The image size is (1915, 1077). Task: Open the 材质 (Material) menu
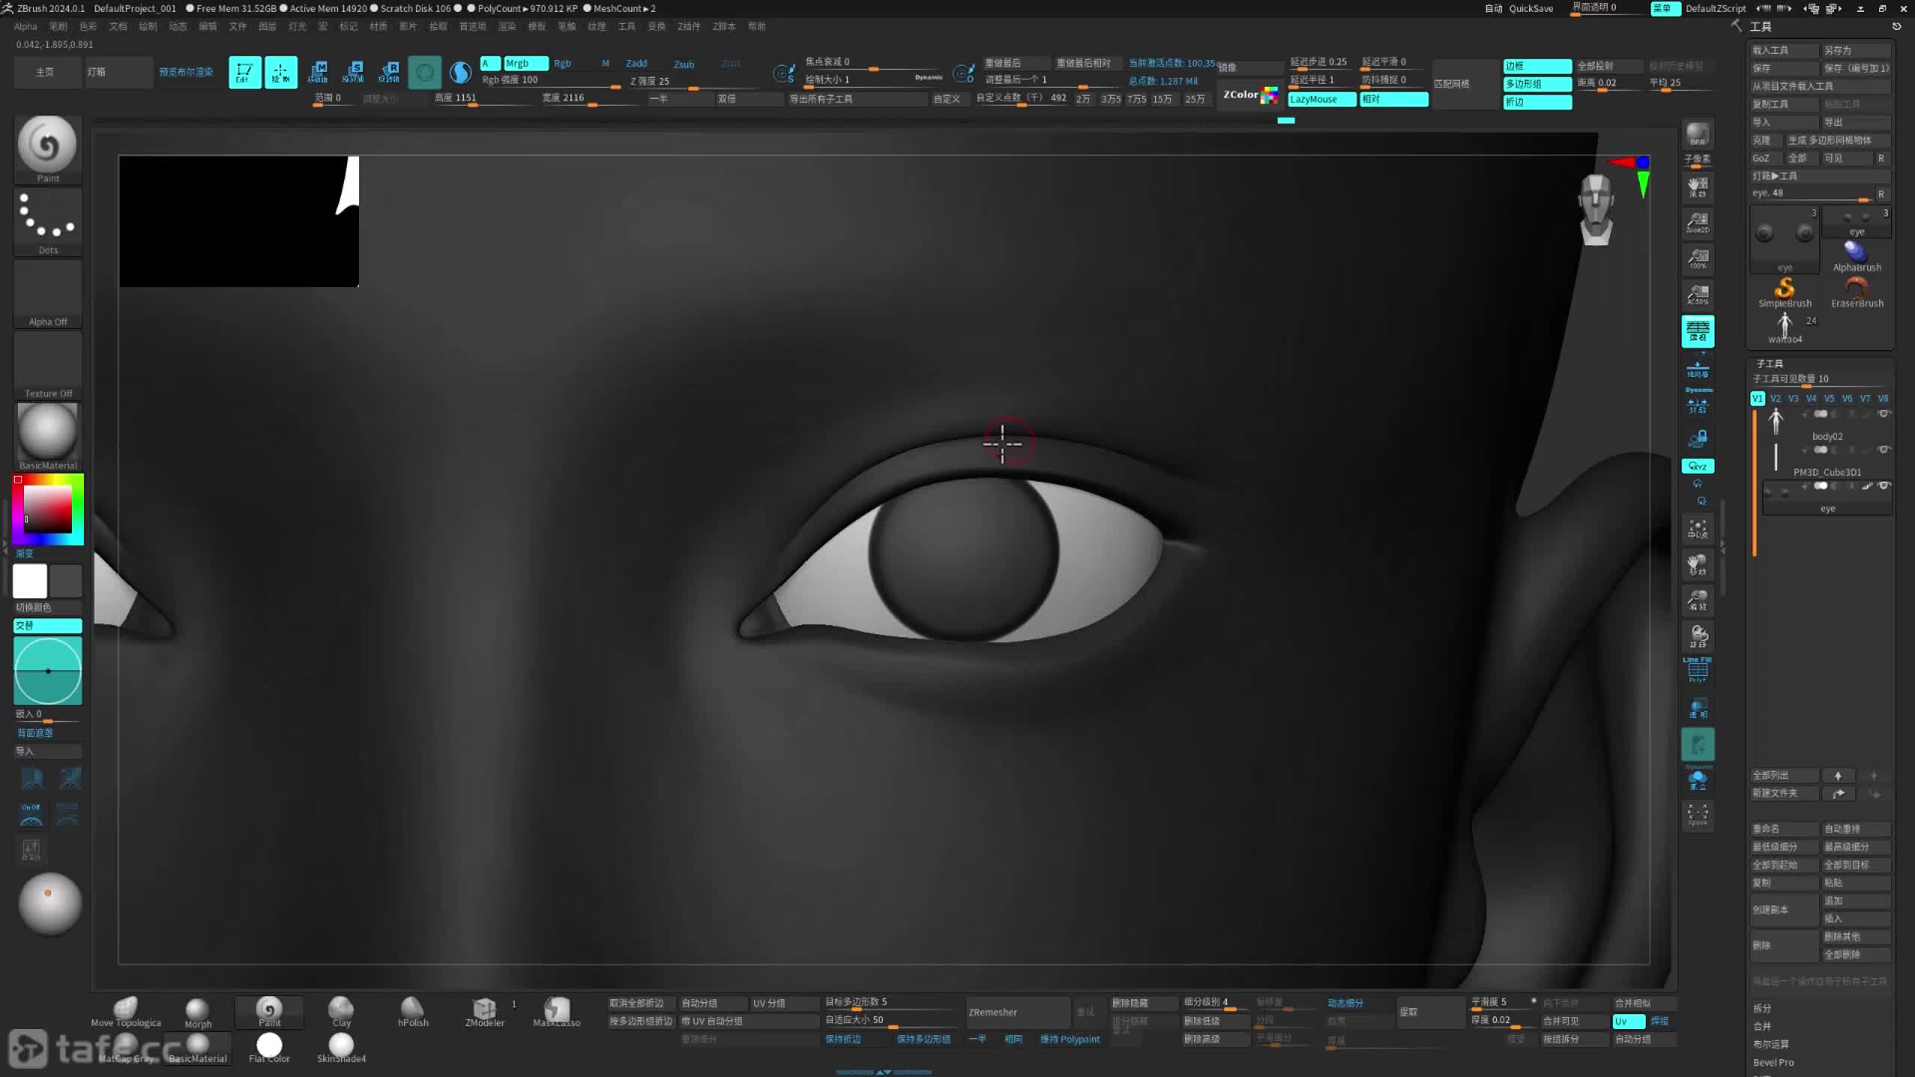click(378, 26)
